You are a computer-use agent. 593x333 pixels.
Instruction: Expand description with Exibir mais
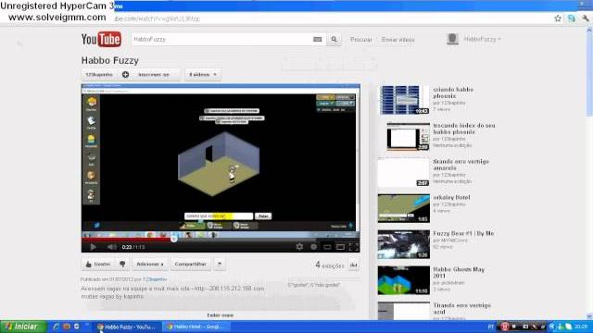click(221, 315)
